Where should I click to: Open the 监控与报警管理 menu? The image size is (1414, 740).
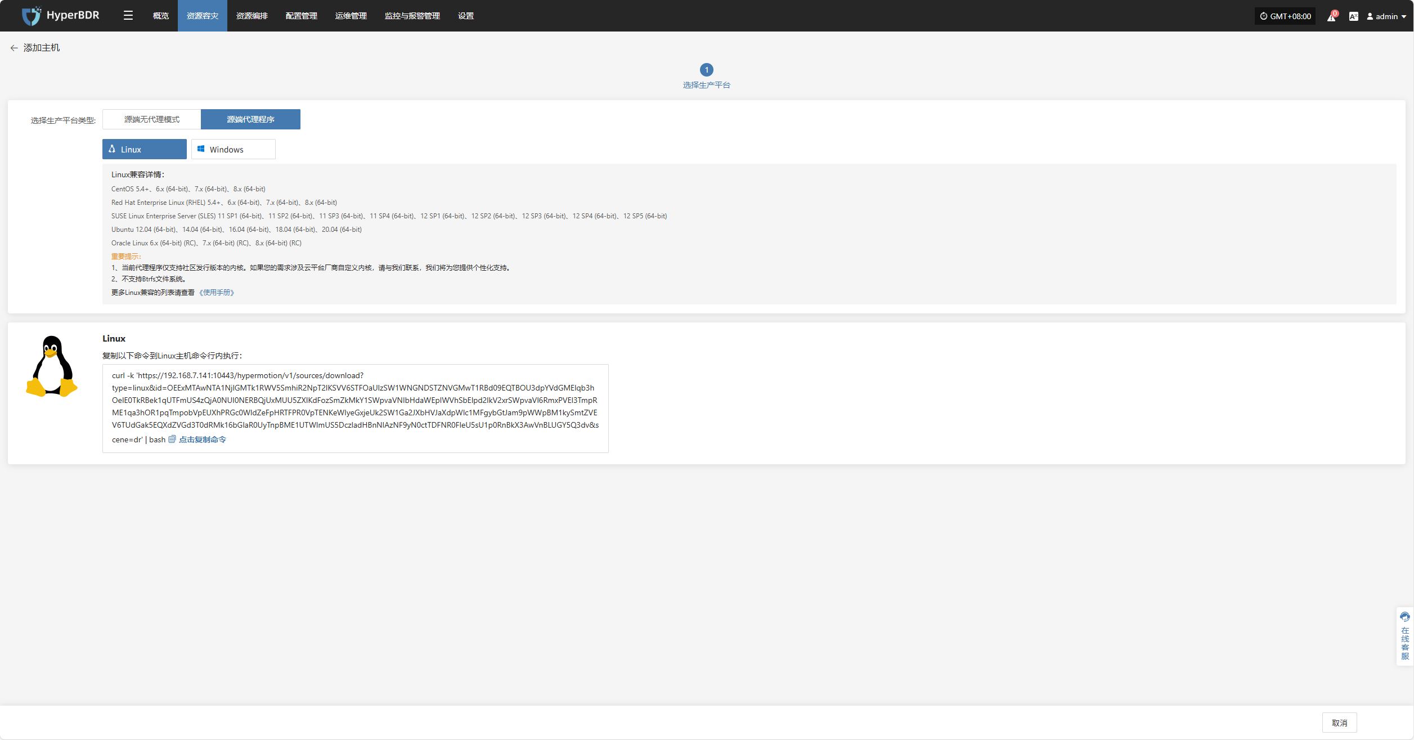point(412,16)
